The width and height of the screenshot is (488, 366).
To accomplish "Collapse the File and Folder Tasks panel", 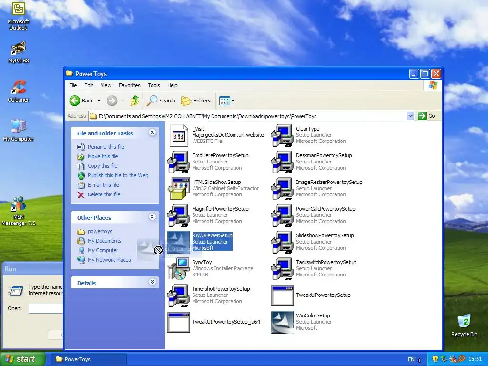I will [152, 132].
